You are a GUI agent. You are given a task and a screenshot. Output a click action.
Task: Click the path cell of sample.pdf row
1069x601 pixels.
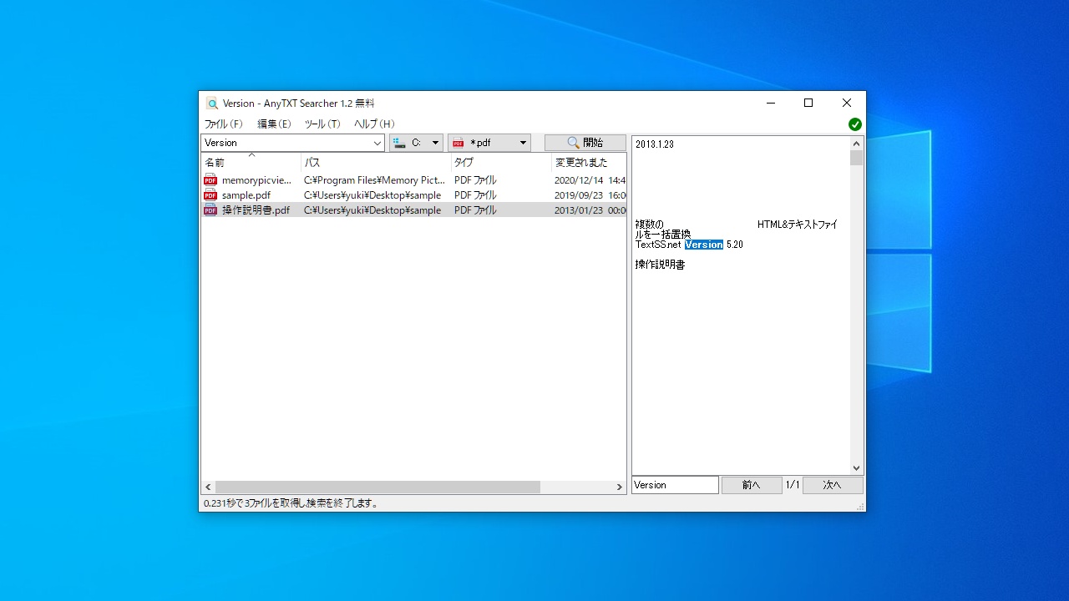(x=372, y=195)
